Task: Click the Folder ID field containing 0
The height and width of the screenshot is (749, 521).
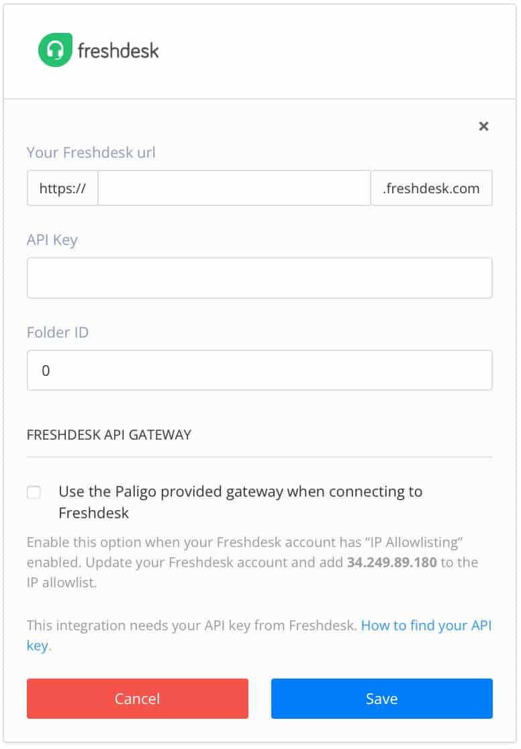Action: (x=259, y=370)
